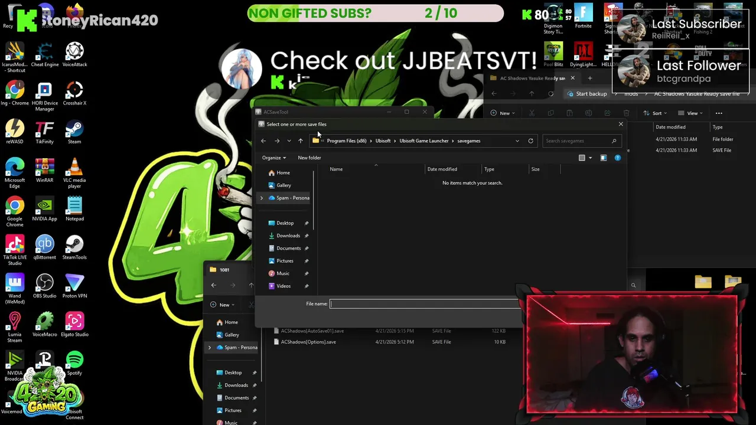
Task: Go back in the save file dialog
Action: tap(263, 140)
